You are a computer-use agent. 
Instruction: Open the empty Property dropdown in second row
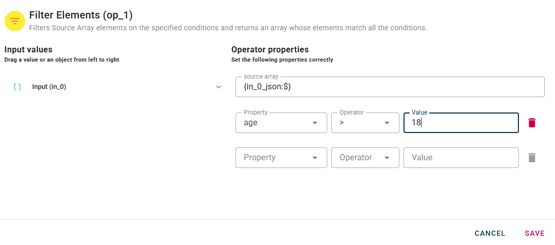click(281, 158)
